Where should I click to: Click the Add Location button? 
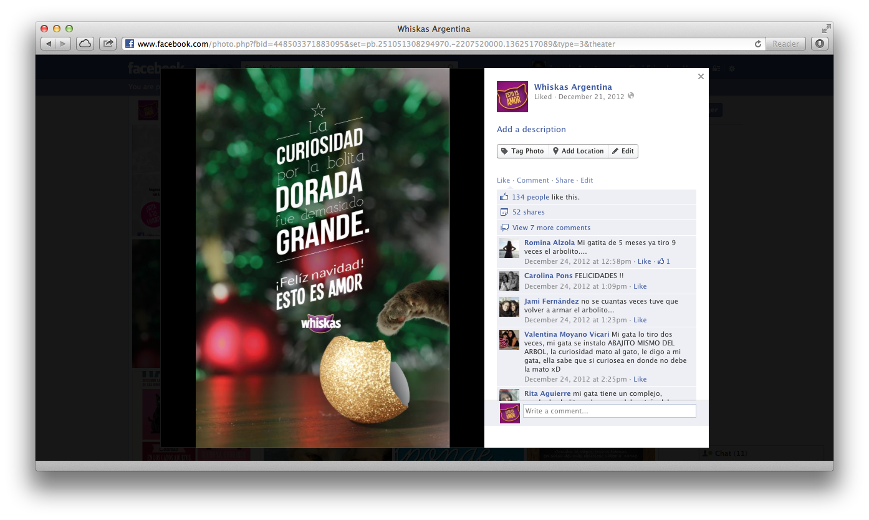click(579, 151)
